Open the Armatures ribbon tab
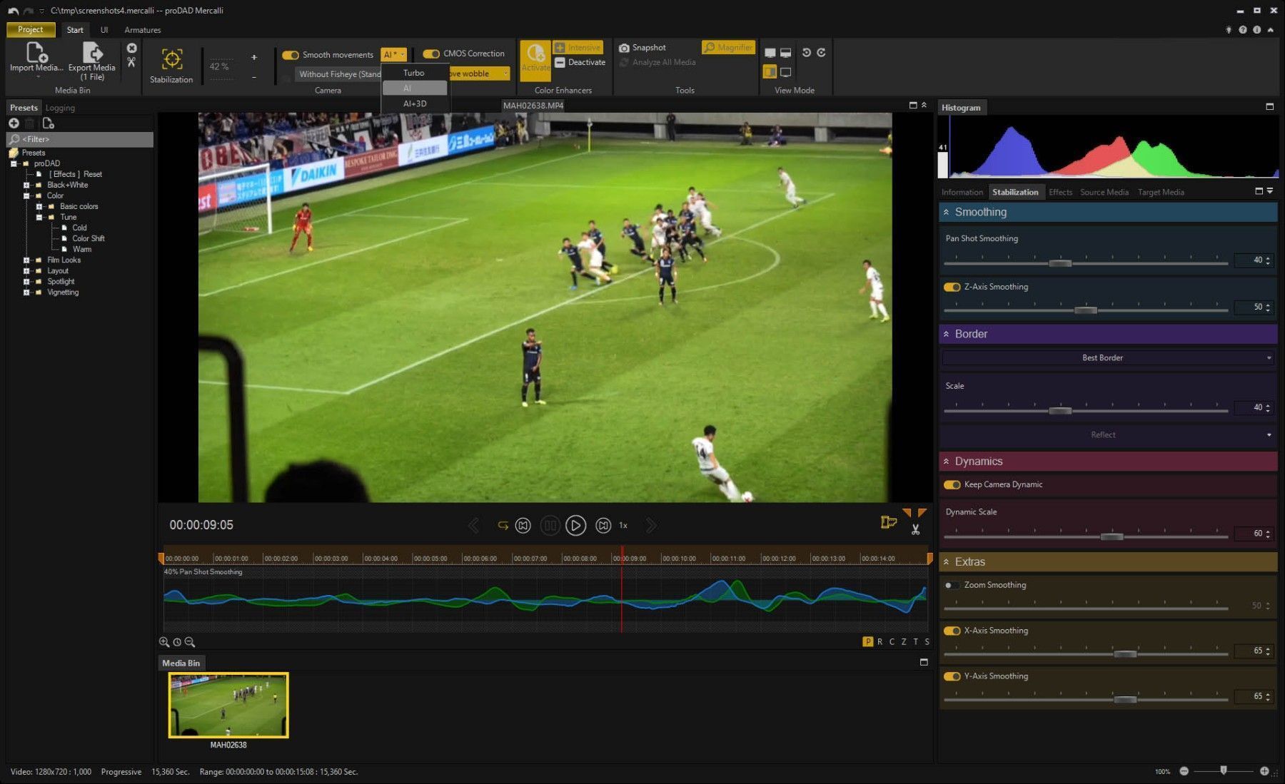 [x=143, y=30]
